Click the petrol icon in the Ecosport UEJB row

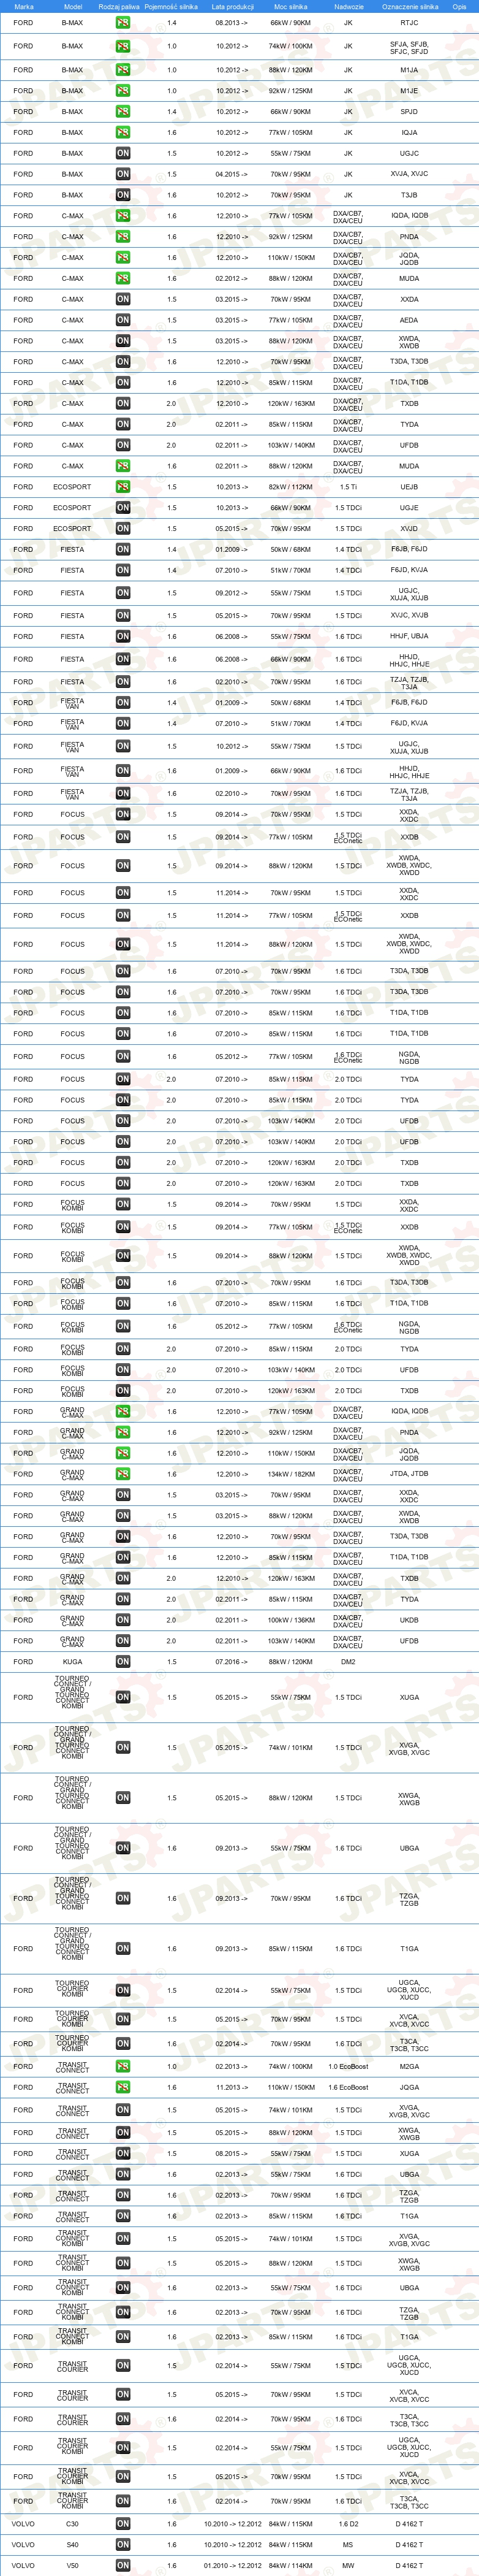tap(123, 487)
